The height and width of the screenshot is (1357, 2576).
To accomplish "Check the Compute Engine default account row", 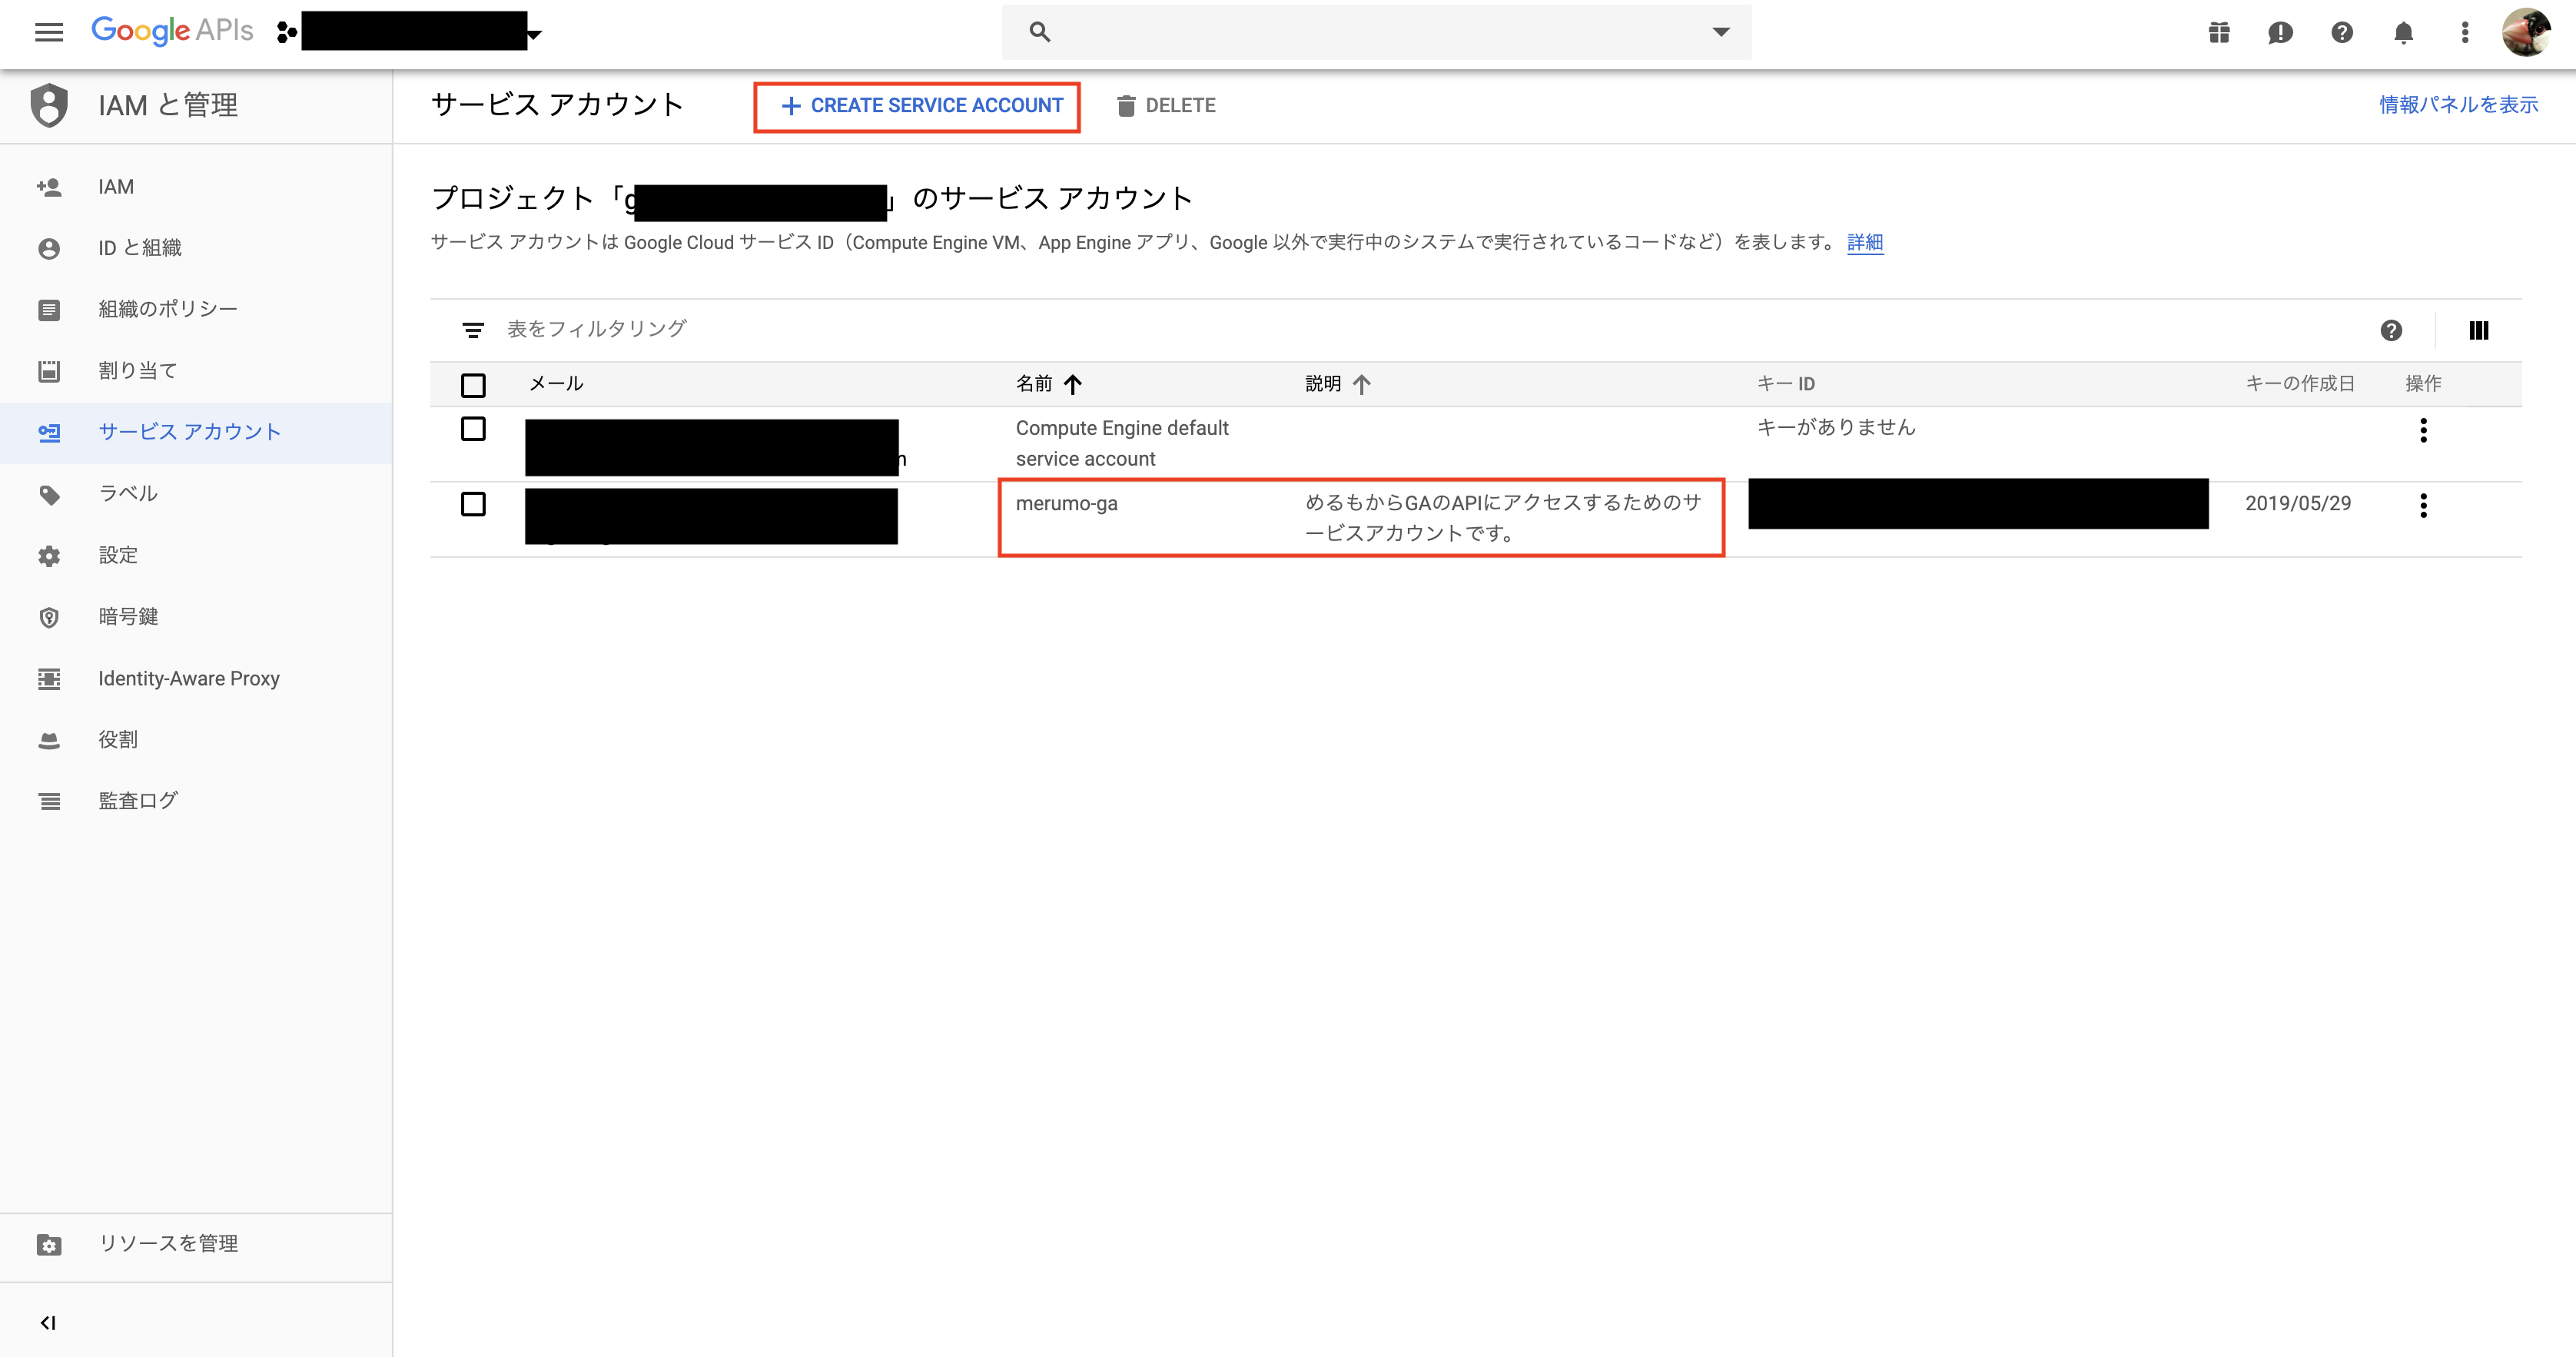I will (473, 429).
